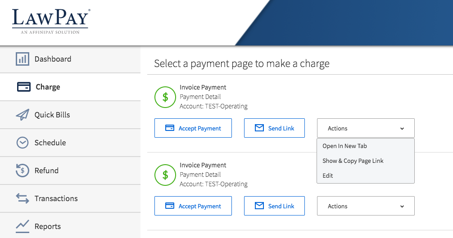
Task: Collapse the first Actions dropdown
Action: 366,128
